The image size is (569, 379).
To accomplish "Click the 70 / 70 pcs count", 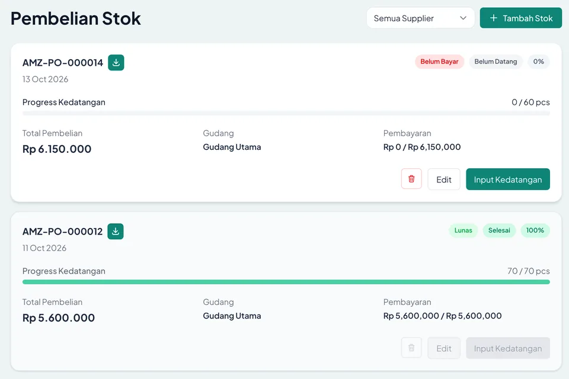I will click(x=528, y=271).
